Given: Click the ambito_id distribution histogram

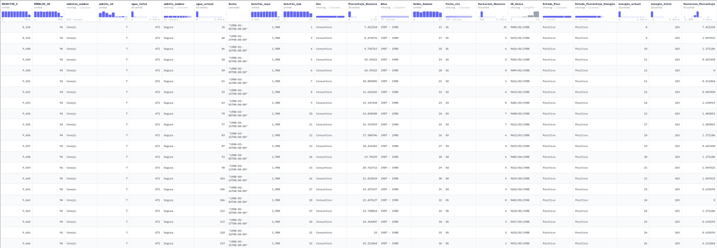Looking at the screenshot, I should [x=113, y=14].
